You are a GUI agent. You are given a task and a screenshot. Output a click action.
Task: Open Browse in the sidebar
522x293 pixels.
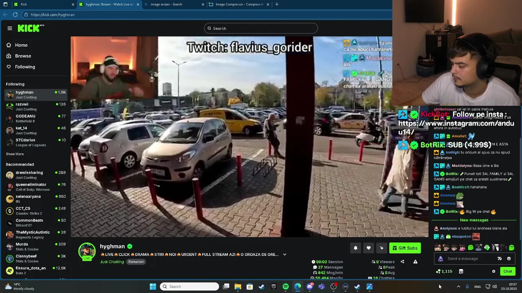(x=23, y=56)
